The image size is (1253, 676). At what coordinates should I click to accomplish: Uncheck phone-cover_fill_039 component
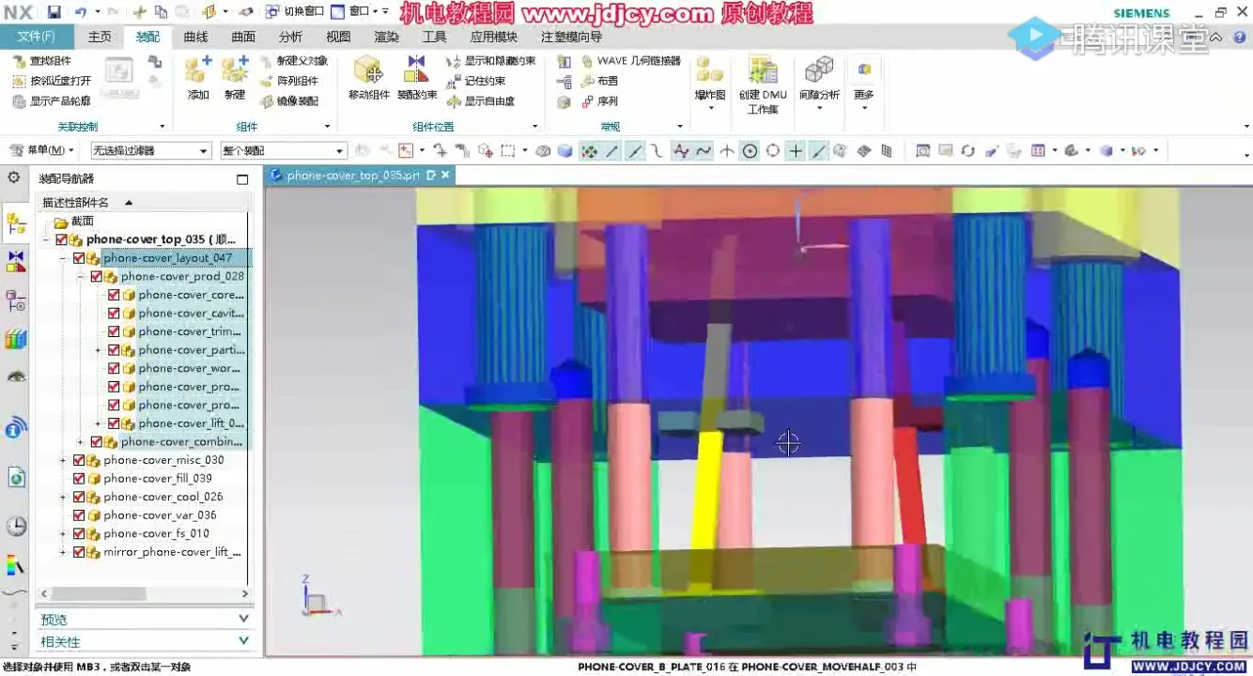[x=78, y=478]
